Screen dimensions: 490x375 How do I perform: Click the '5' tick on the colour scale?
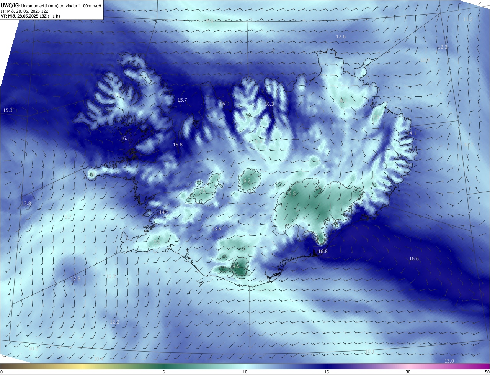(x=163, y=372)
